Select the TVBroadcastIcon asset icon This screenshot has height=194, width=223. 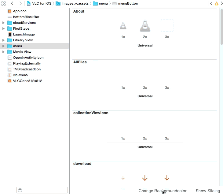(x=10, y=69)
